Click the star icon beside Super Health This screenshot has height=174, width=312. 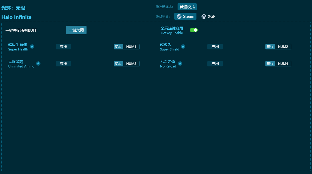point(32,46)
